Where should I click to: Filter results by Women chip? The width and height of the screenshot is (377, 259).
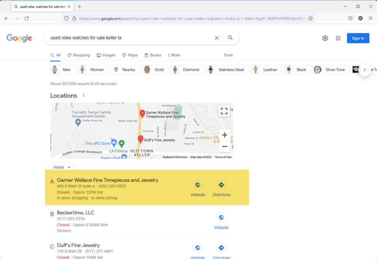93,70
